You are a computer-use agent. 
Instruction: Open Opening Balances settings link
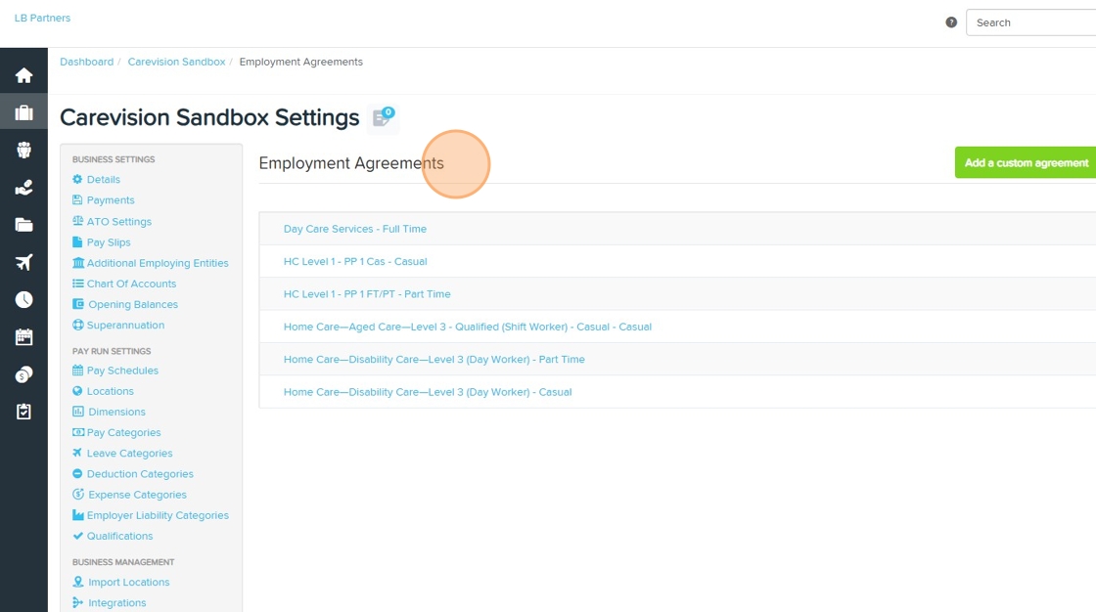pyautogui.click(x=133, y=304)
